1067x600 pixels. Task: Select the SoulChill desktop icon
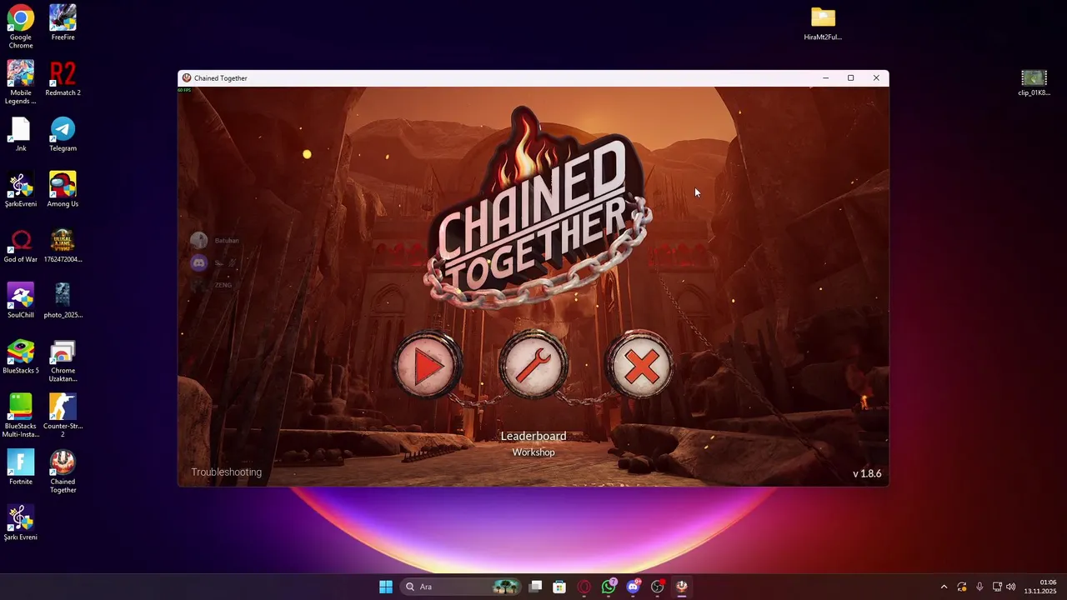tap(21, 301)
